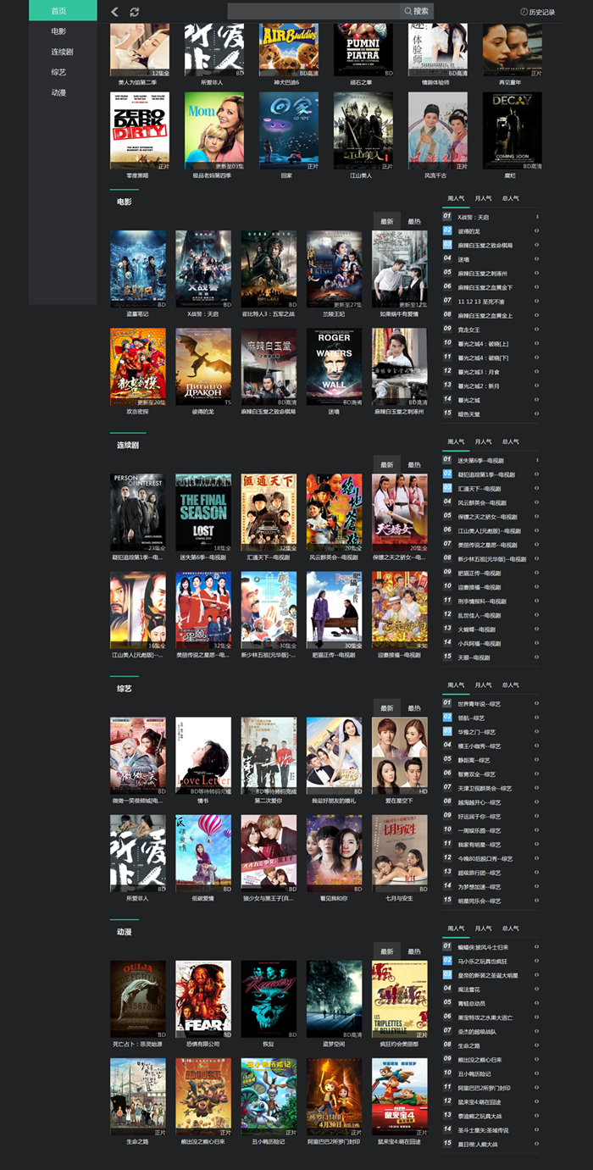This screenshot has width=593, height=1170.
Task: Click ranked link 天津卫视群英会--综艺
Action: (x=485, y=788)
